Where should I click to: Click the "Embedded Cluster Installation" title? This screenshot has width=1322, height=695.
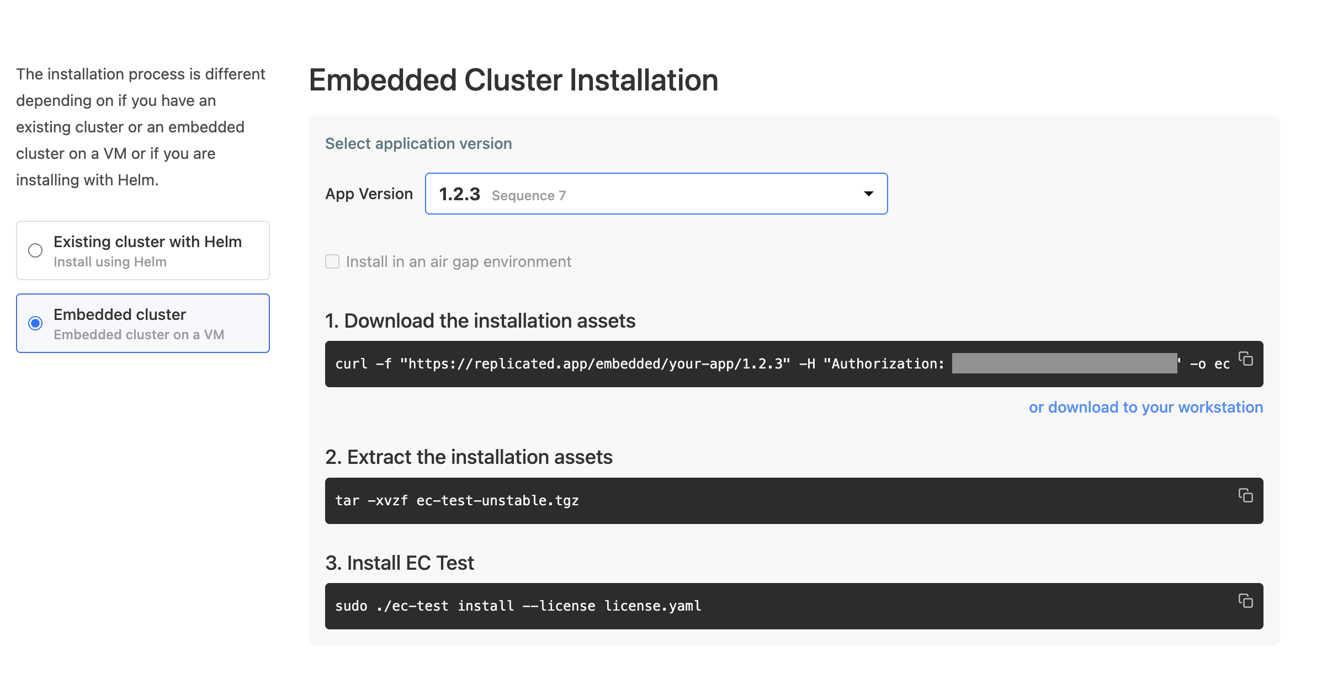coord(513,80)
